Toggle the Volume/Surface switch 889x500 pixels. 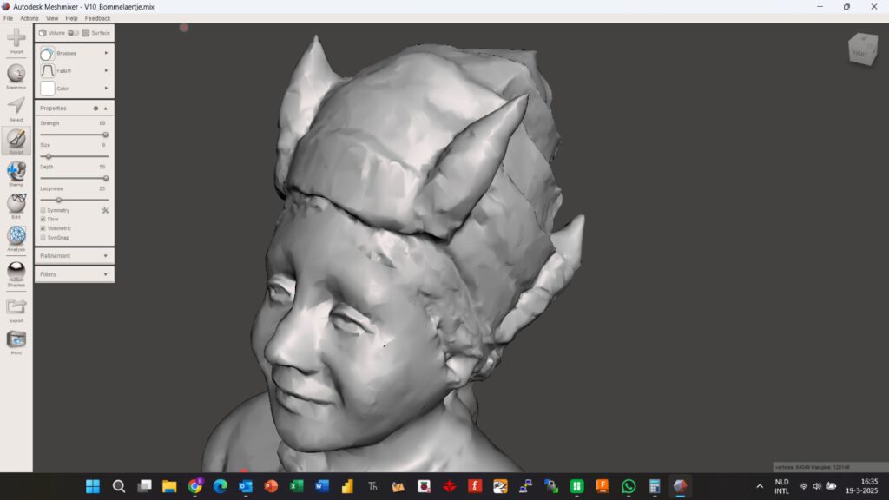73,33
